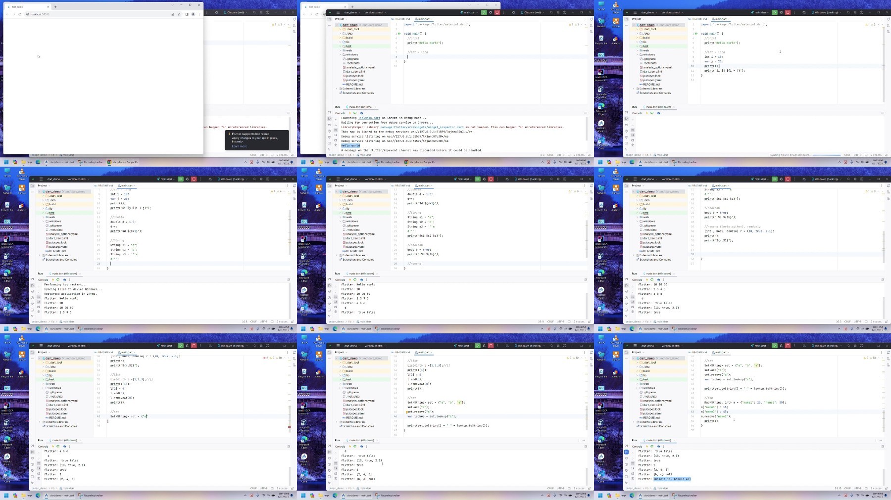Open the lib\main.dart link in the console
The image size is (891, 500).
click(x=369, y=118)
